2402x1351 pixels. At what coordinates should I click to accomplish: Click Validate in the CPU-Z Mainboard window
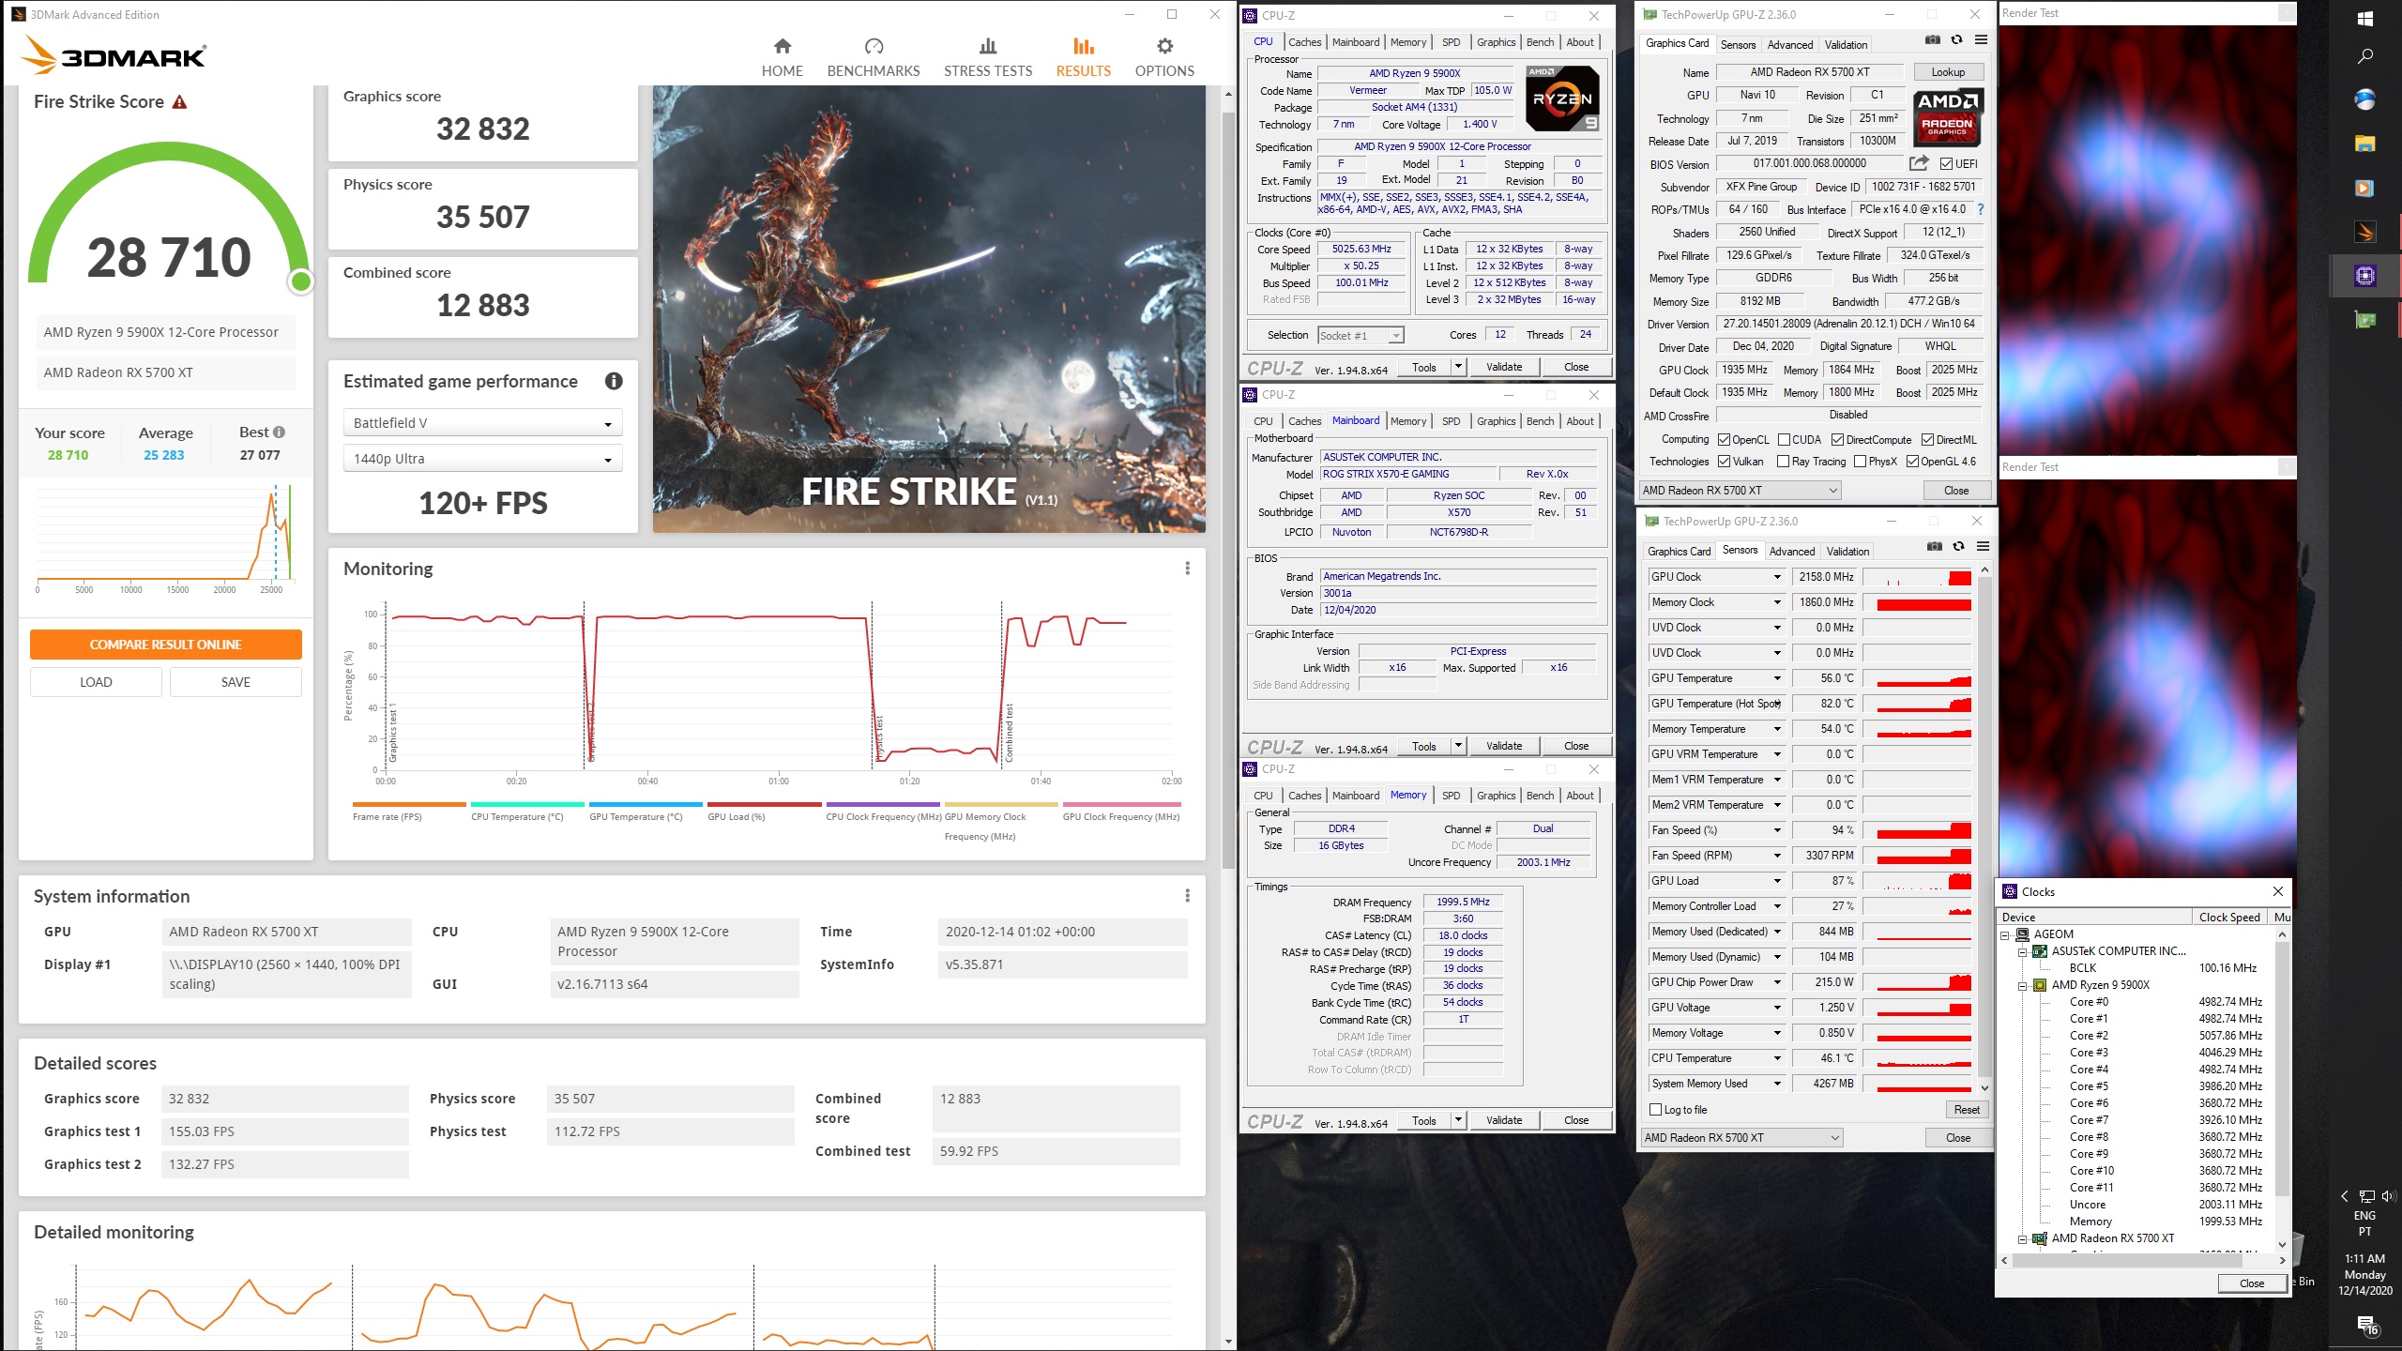[1504, 746]
